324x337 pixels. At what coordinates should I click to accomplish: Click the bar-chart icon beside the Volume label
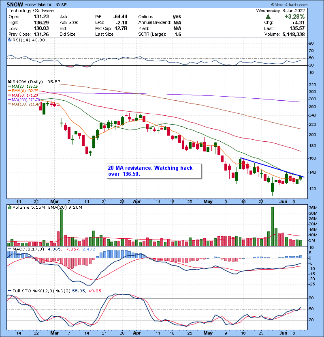tap(10, 207)
